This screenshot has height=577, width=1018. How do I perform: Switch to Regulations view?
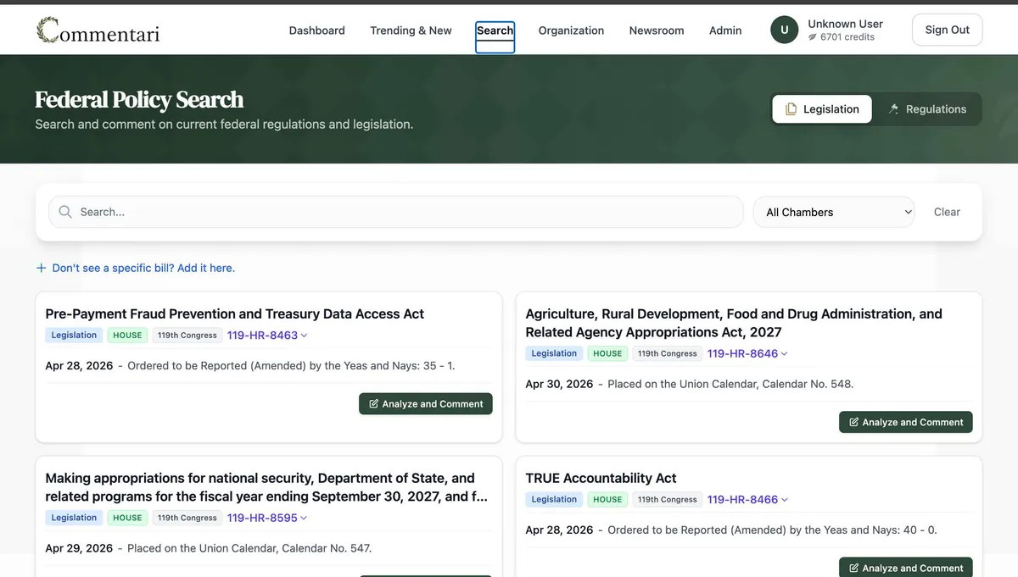point(926,109)
